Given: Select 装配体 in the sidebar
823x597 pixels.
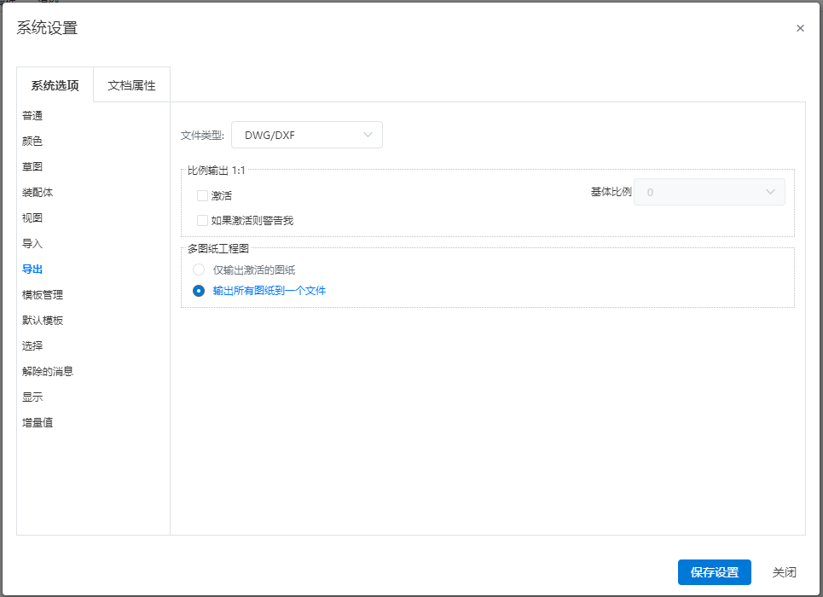Looking at the screenshot, I should pos(38,192).
